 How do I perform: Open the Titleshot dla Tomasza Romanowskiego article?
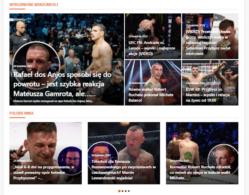pos(124,170)
